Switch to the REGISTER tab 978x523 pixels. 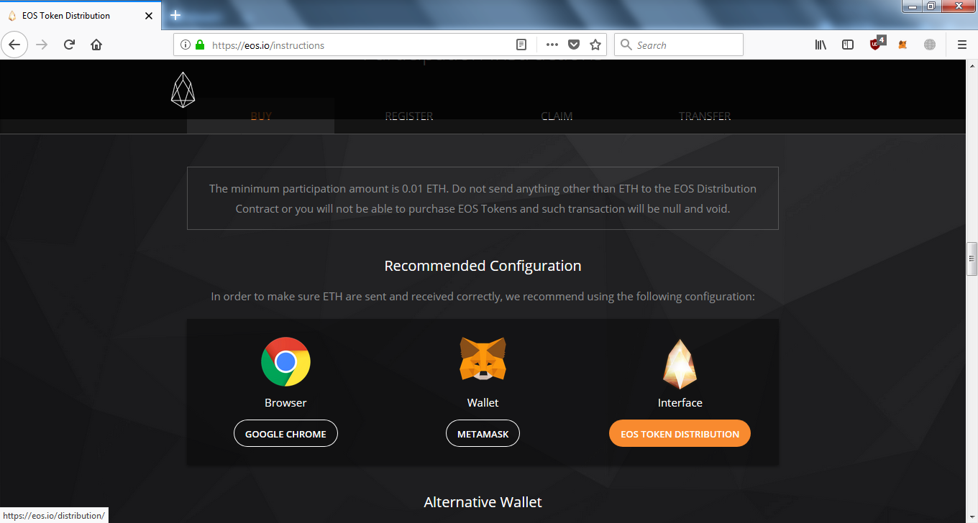pyautogui.click(x=409, y=116)
